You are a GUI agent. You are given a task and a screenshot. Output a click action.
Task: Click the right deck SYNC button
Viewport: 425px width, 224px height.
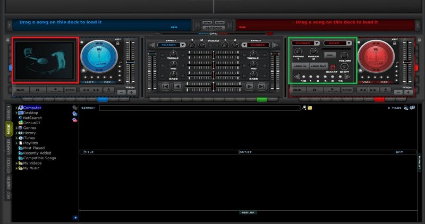point(347,90)
